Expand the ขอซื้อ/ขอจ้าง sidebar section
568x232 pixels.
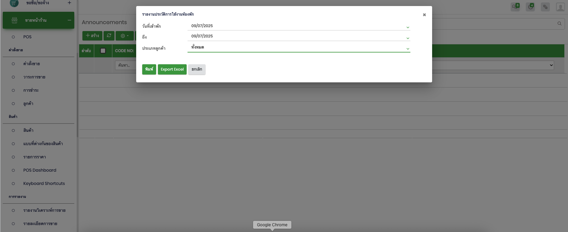[69, 3]
